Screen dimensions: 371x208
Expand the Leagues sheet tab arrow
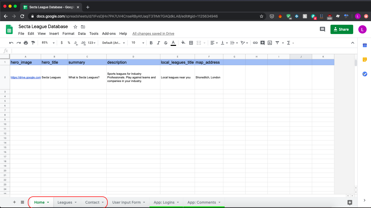point(76,202)
